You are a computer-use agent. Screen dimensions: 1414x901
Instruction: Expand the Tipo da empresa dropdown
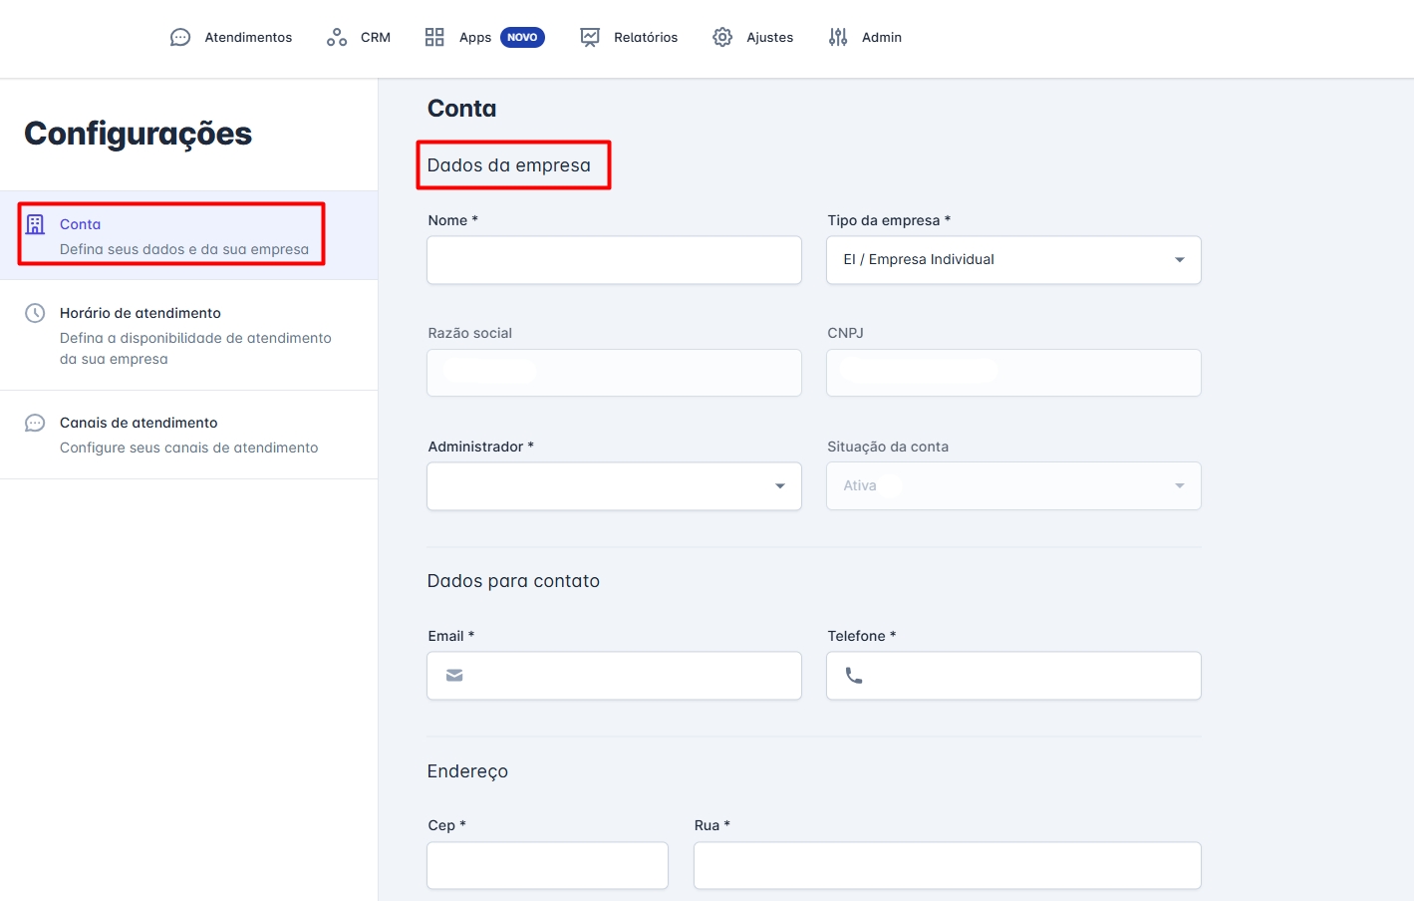point(1013,260)
